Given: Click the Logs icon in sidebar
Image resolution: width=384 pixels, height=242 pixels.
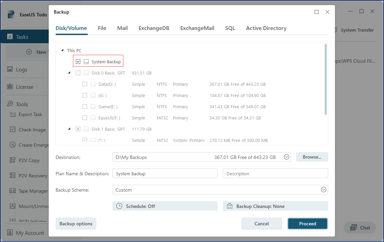Looking at the screenshot, I should (x=10, y=69).
